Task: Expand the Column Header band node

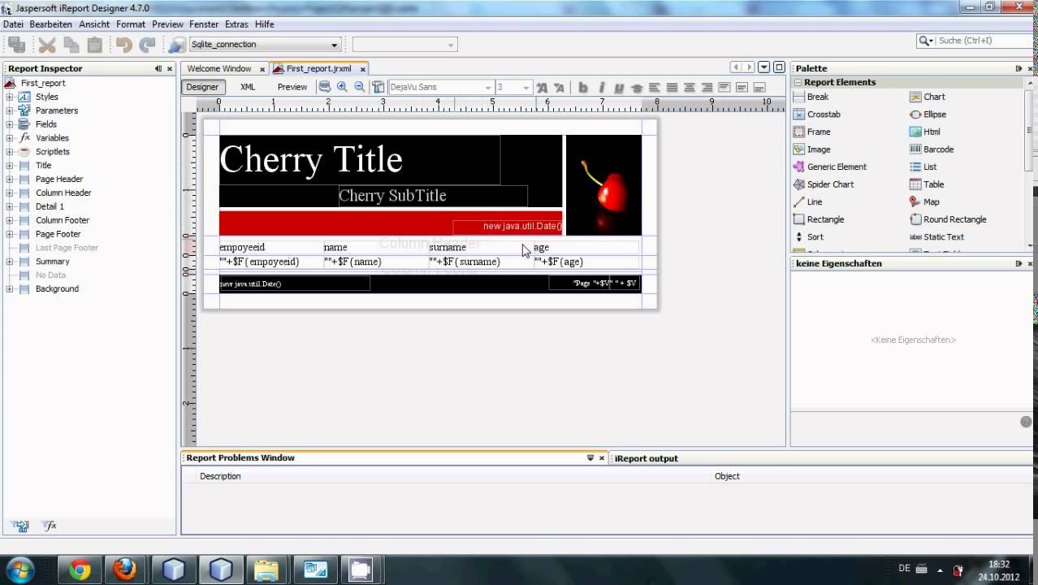Action: 10,193
